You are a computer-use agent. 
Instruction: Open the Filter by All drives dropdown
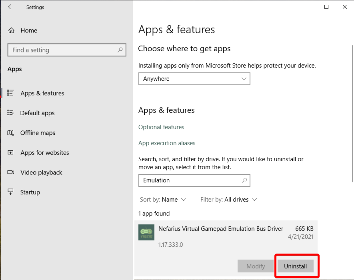[x=229, y=200]
